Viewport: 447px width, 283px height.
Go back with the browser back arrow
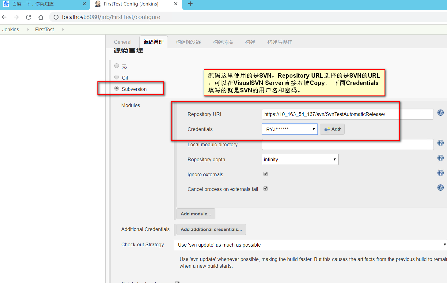(4, 17)
